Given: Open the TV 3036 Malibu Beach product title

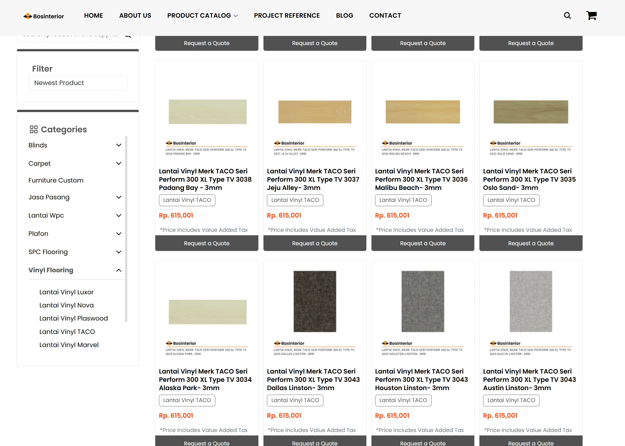Looking at the screenshot, I should click(421, 179).
